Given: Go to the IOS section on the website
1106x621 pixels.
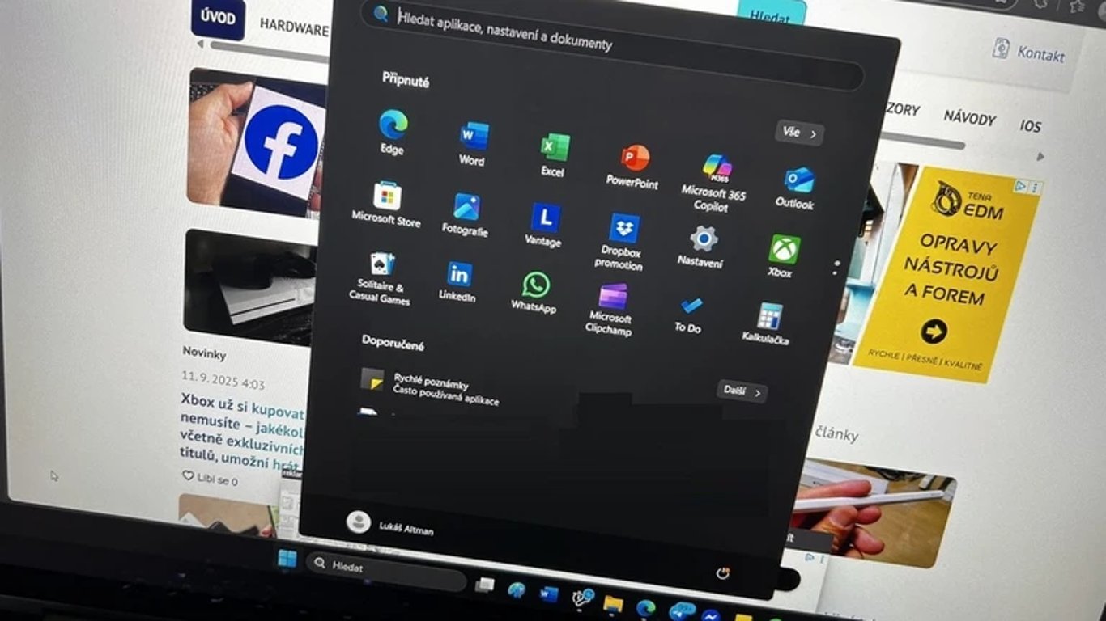Looking at the screenshot, I should 1031,125.
